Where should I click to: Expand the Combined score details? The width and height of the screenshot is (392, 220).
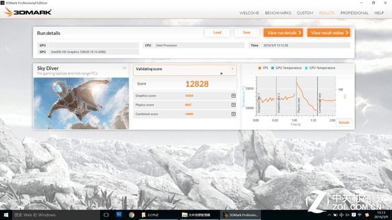pyautogui.click(x=233, y=114)
